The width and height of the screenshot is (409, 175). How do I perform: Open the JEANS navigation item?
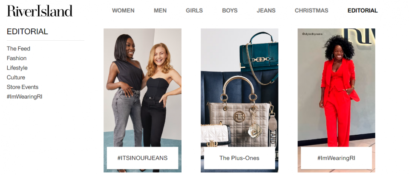coord(266,11)
